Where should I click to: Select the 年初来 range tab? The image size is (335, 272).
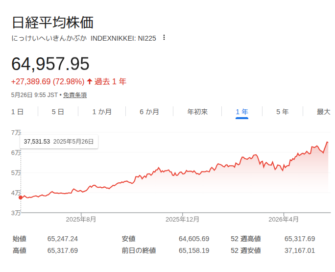coord(197,112)
